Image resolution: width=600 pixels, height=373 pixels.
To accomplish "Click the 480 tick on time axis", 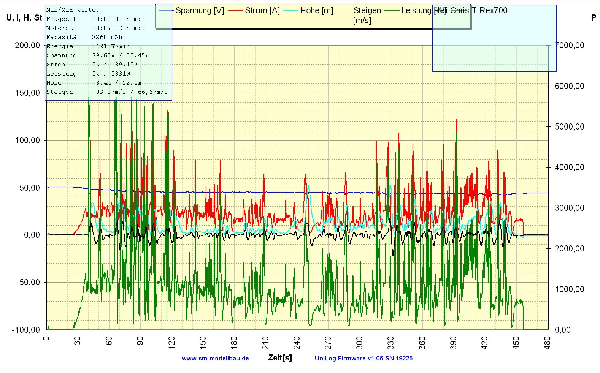I will point(548,342).
